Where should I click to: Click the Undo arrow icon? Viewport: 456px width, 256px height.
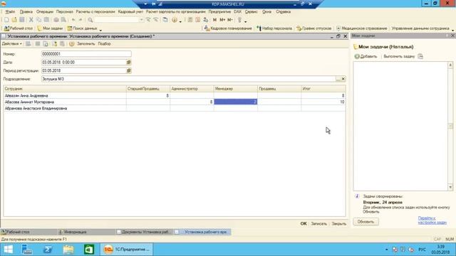[73, 20]
